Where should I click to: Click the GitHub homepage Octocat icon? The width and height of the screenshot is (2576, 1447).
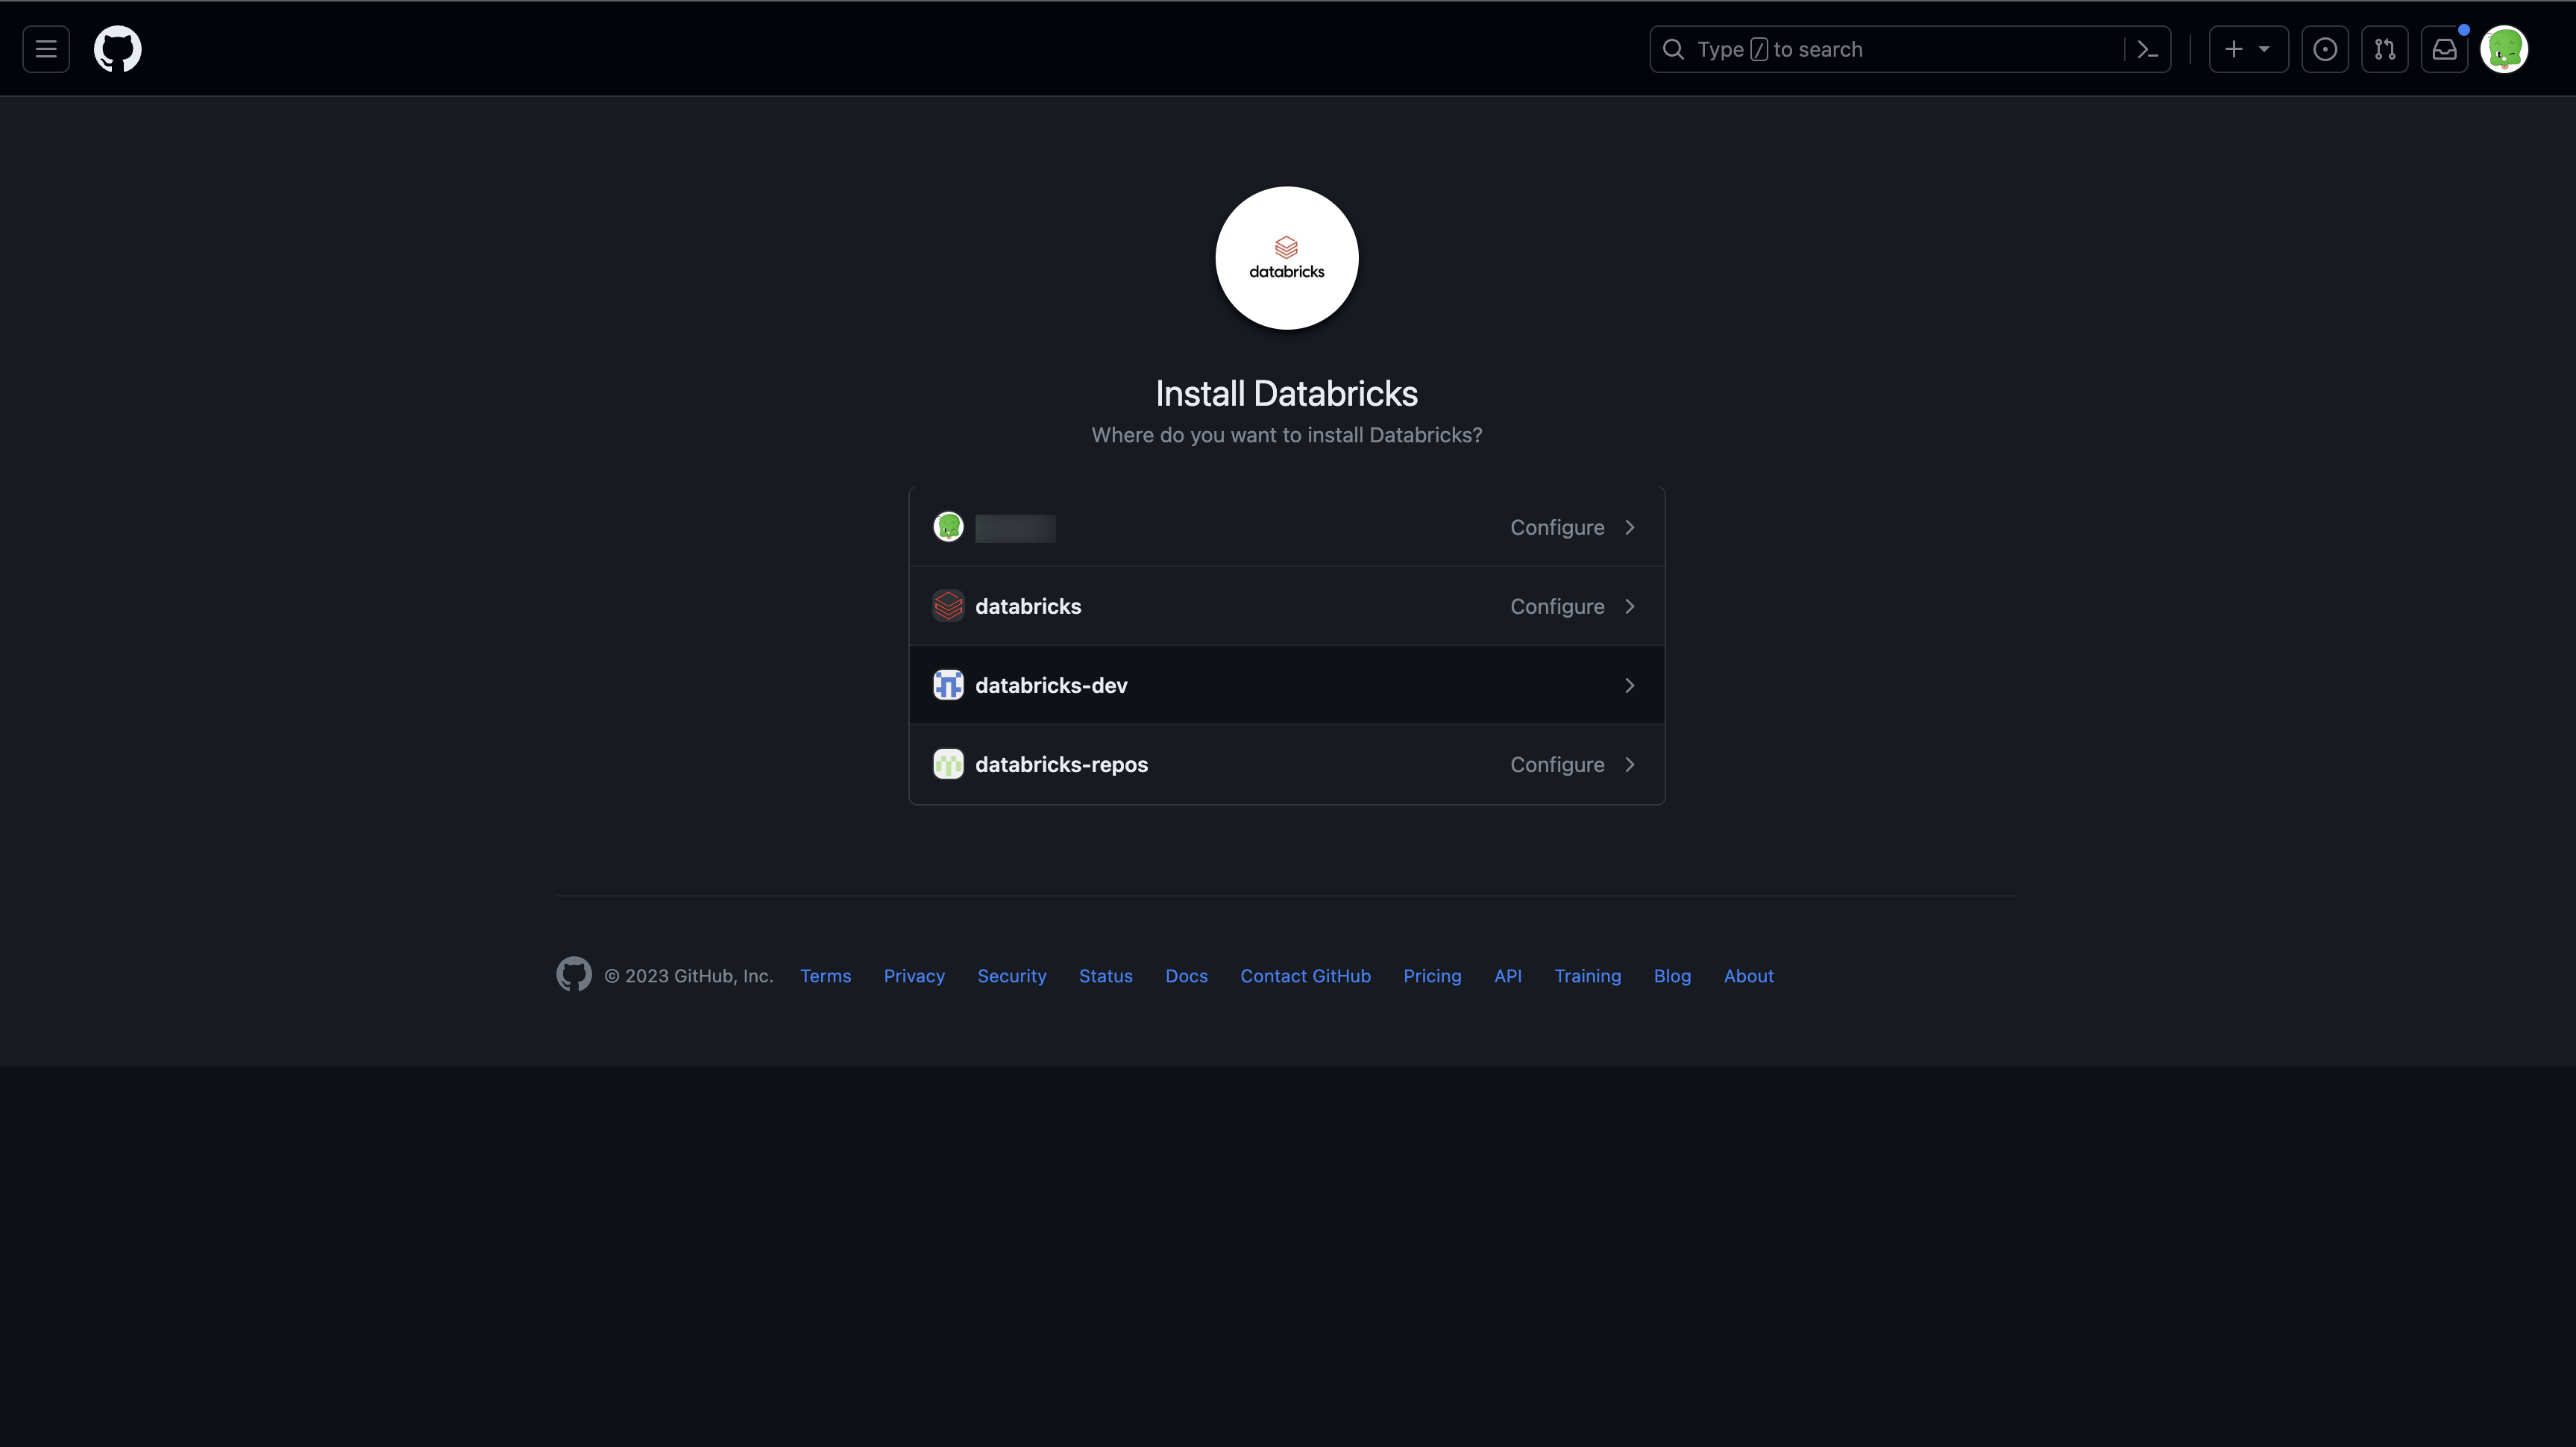(115, 48)
